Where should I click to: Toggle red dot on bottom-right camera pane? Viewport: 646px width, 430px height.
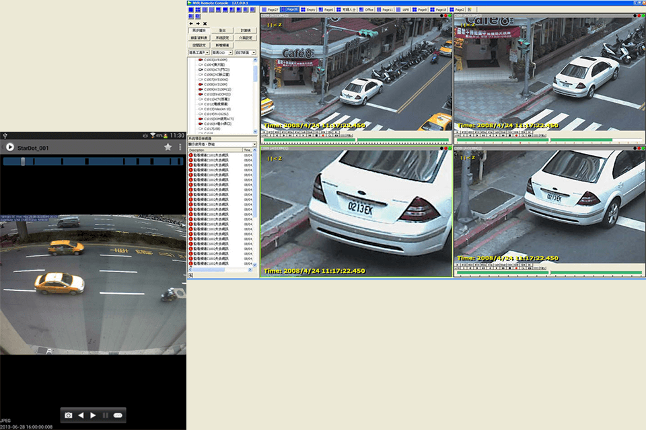639,148
